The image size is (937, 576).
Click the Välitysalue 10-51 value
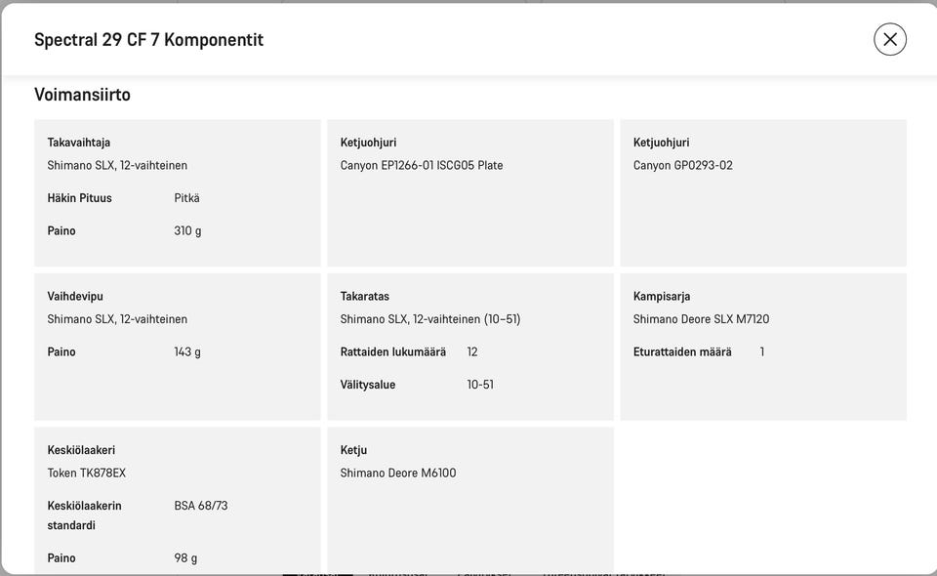[480, 385]
